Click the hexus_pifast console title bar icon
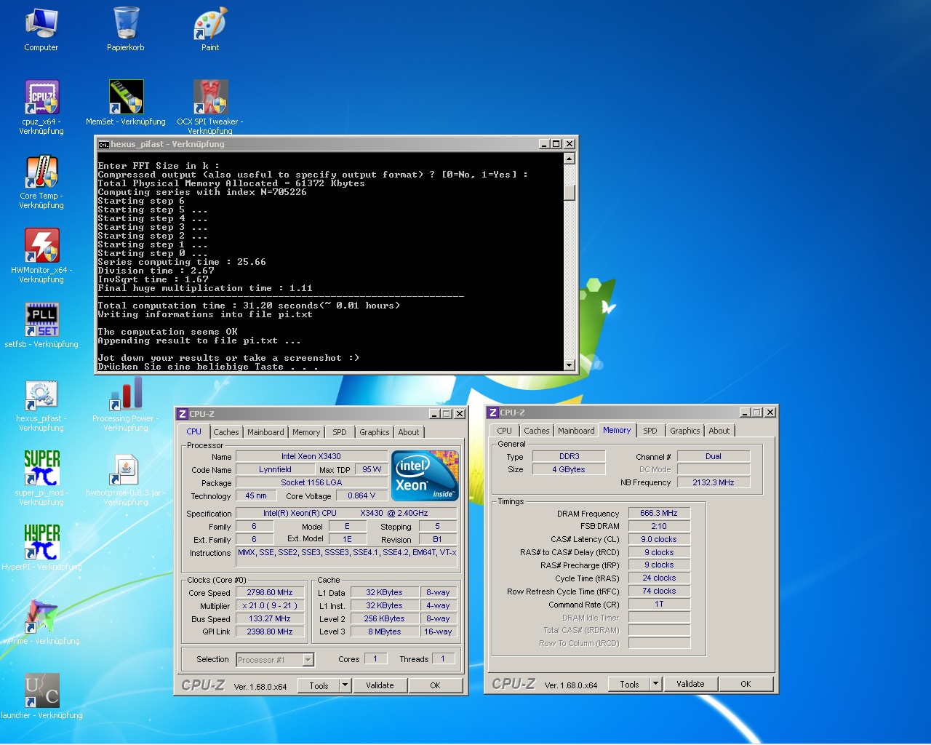The height and width of the screenshot is (745, 931). [104, 144]
